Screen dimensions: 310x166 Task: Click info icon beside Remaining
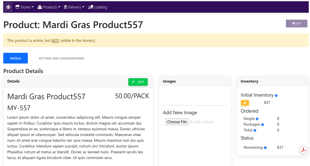[265, 148]
